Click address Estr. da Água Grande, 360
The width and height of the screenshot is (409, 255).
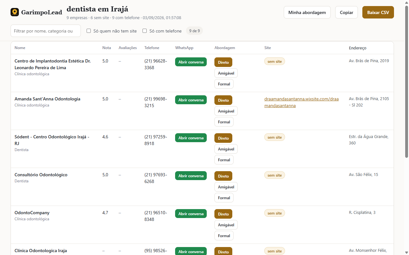[x=369, y=140]
